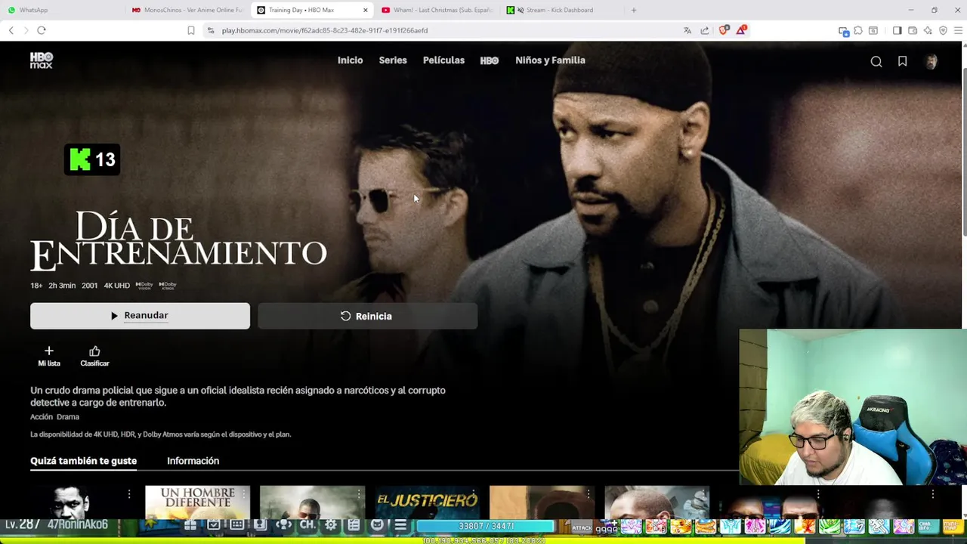Switch to Wham! Last Christmas tab
The height and width of the screenshot is (544, 967).
coord(437,10)
